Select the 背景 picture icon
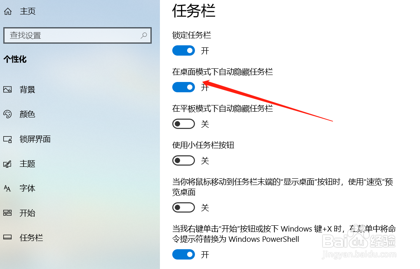Image resolution: width=420 pixels, height=269 pixels. [x=7, y=89]
